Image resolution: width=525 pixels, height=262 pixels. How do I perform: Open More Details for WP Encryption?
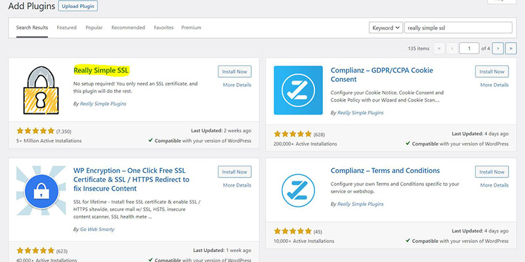click(237, 185)
